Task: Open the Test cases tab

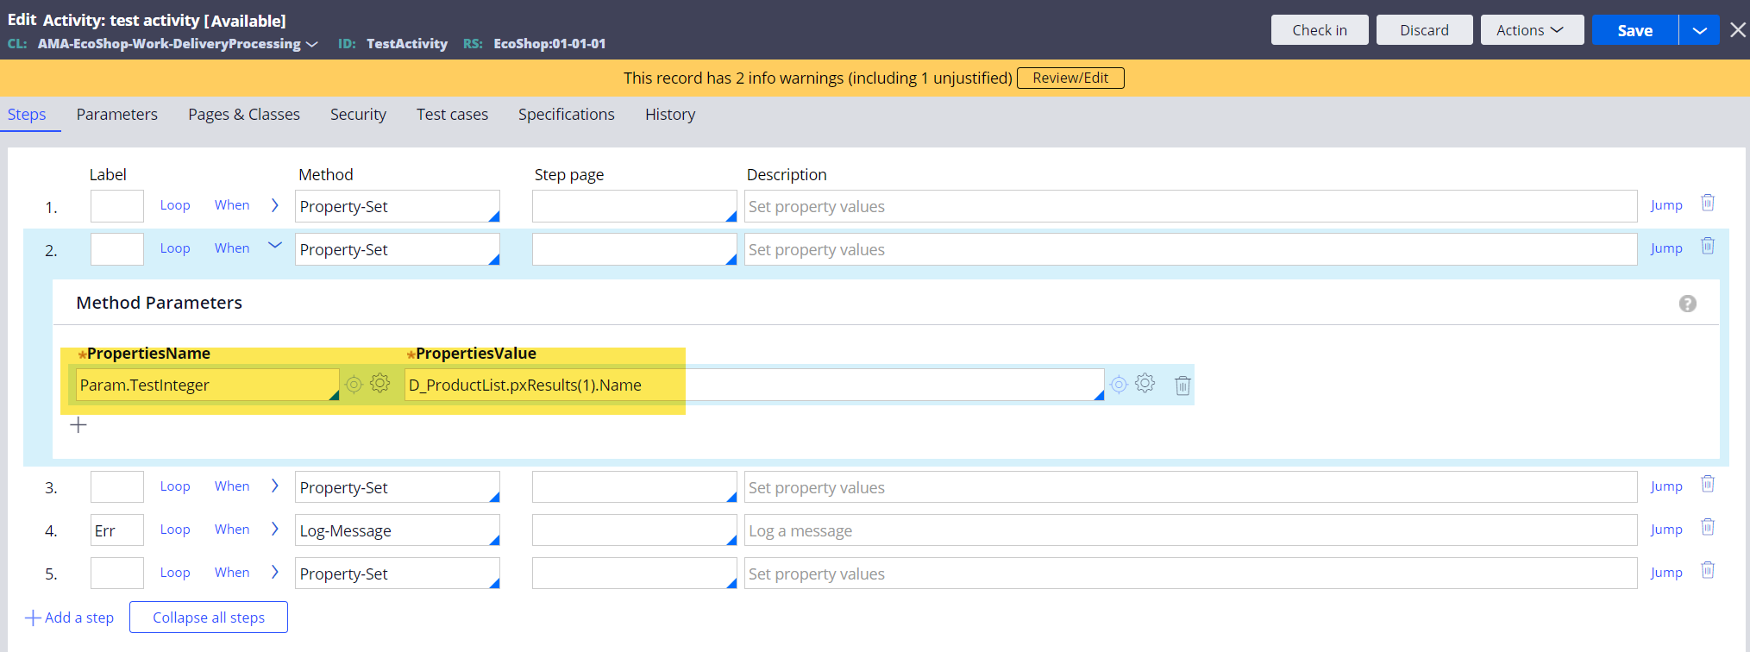Action: click(x=452, y=115)
